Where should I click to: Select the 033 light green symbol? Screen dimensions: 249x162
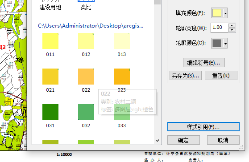click(122, 112)
